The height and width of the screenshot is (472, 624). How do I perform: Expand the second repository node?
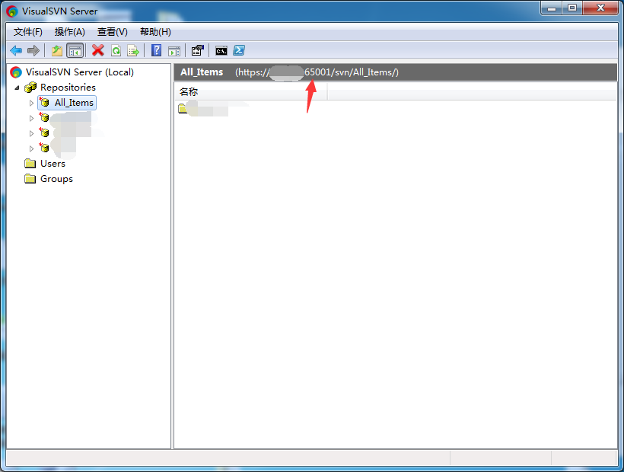31,118
